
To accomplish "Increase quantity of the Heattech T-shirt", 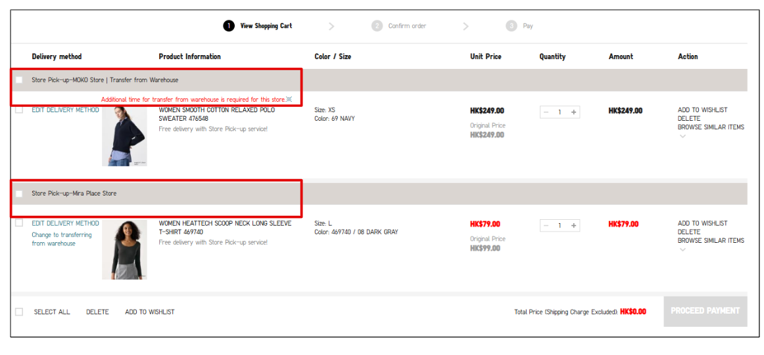I will tap(574, 226).
